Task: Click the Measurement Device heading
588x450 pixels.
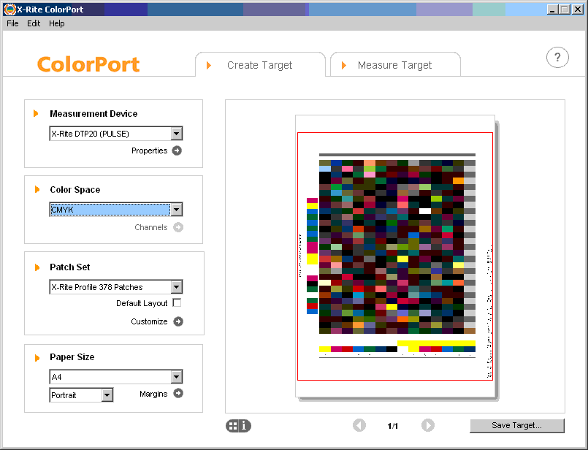Action: (93, 114)
